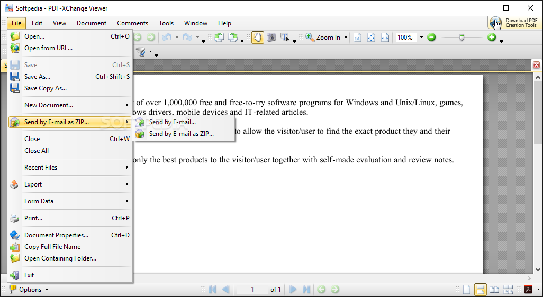
Task: Open the Help menu
Action: pos(224,23)
